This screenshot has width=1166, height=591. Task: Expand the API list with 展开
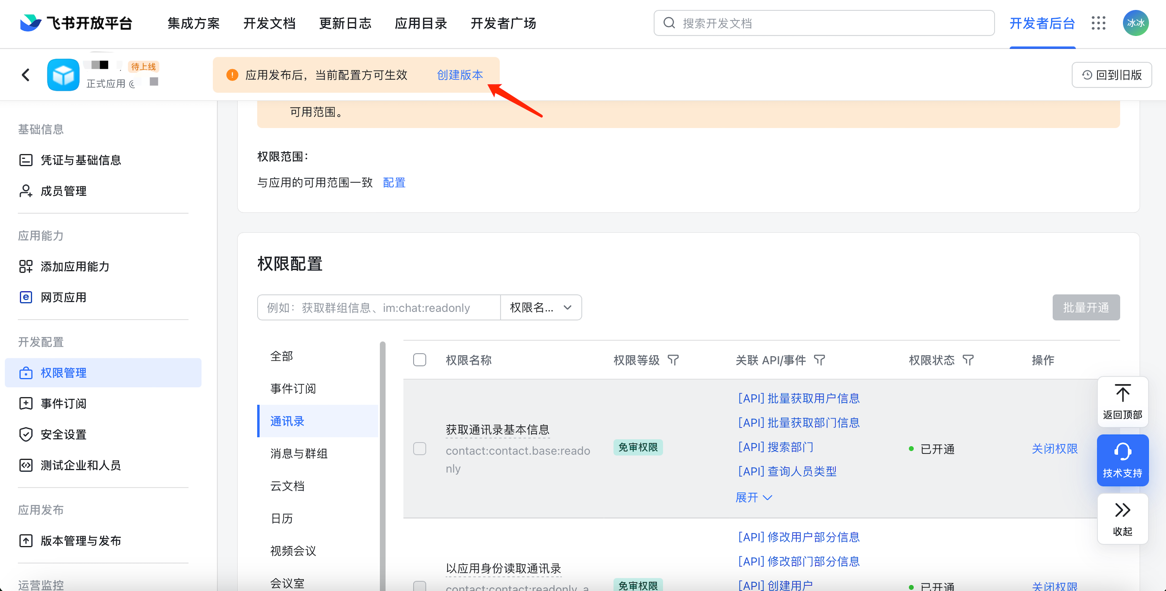point(754,497)
